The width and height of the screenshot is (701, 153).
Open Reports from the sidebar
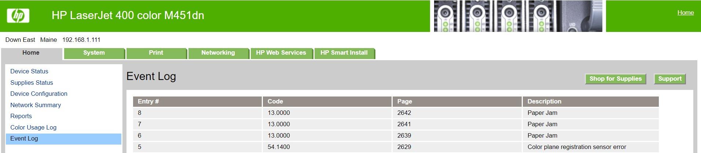point(21,116)
